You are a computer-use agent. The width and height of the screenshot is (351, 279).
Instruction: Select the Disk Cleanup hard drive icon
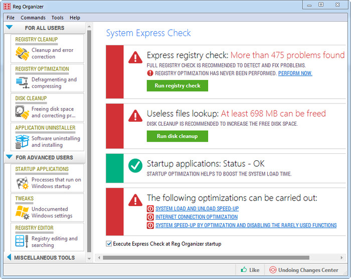(x=22, y=112)
